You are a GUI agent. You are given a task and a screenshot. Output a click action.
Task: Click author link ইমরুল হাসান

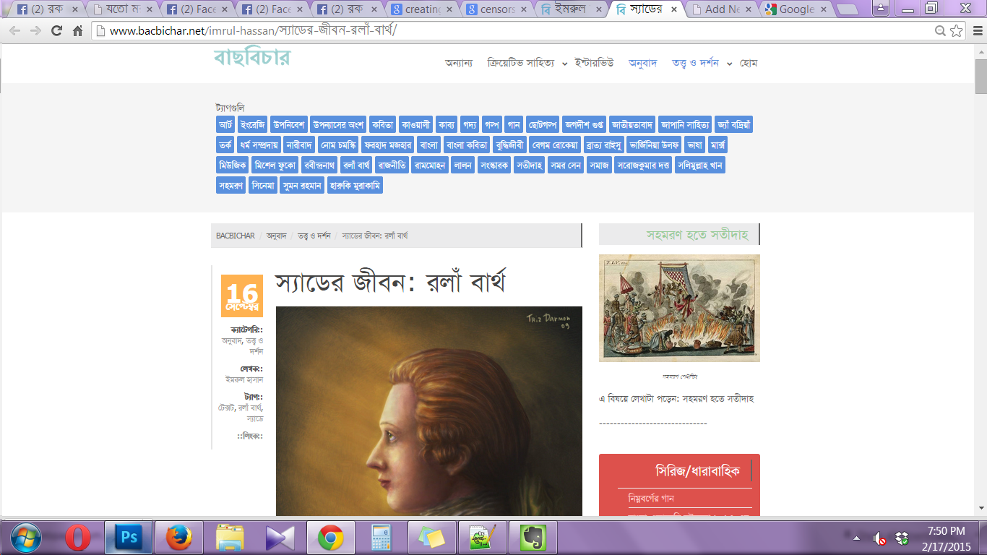[244, 379]
